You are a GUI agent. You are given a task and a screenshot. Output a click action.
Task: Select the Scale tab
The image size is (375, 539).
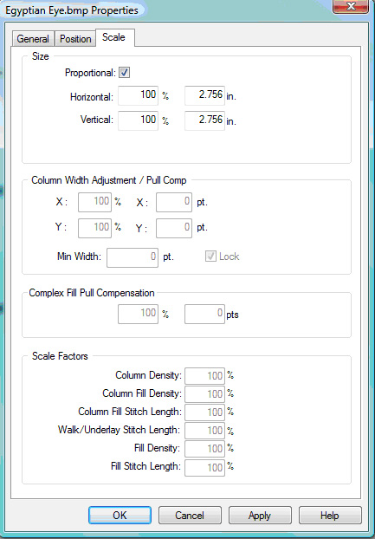(114, 37)
